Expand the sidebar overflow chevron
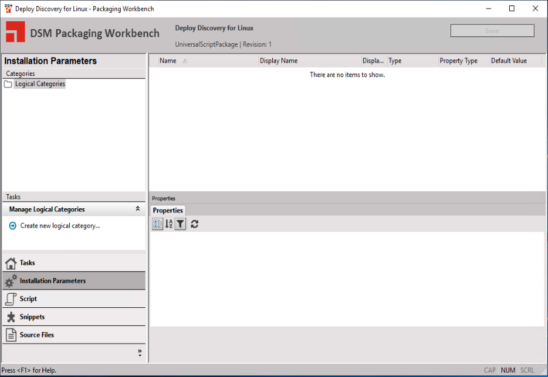 tap(139, 352)
